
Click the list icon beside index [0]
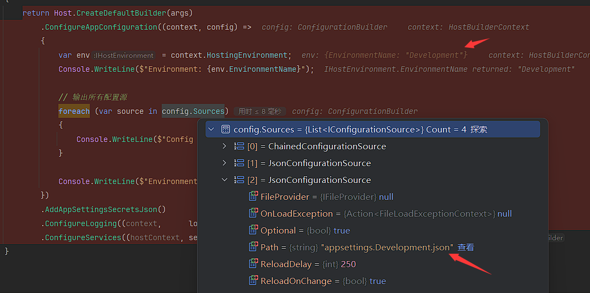[x=238, y=146]
